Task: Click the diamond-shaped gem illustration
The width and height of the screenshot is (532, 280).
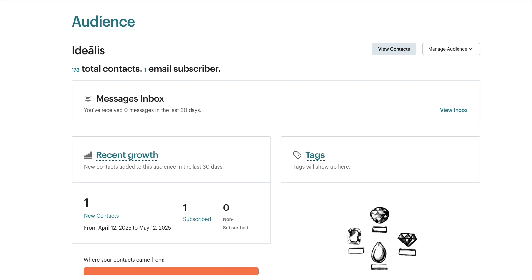Action: pyautogui.click(x=407, y=240)
